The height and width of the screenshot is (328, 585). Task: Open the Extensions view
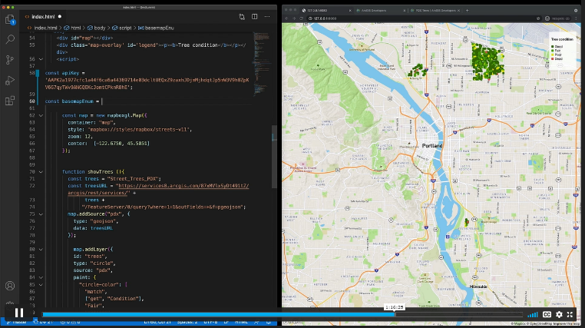click(10, 101)
